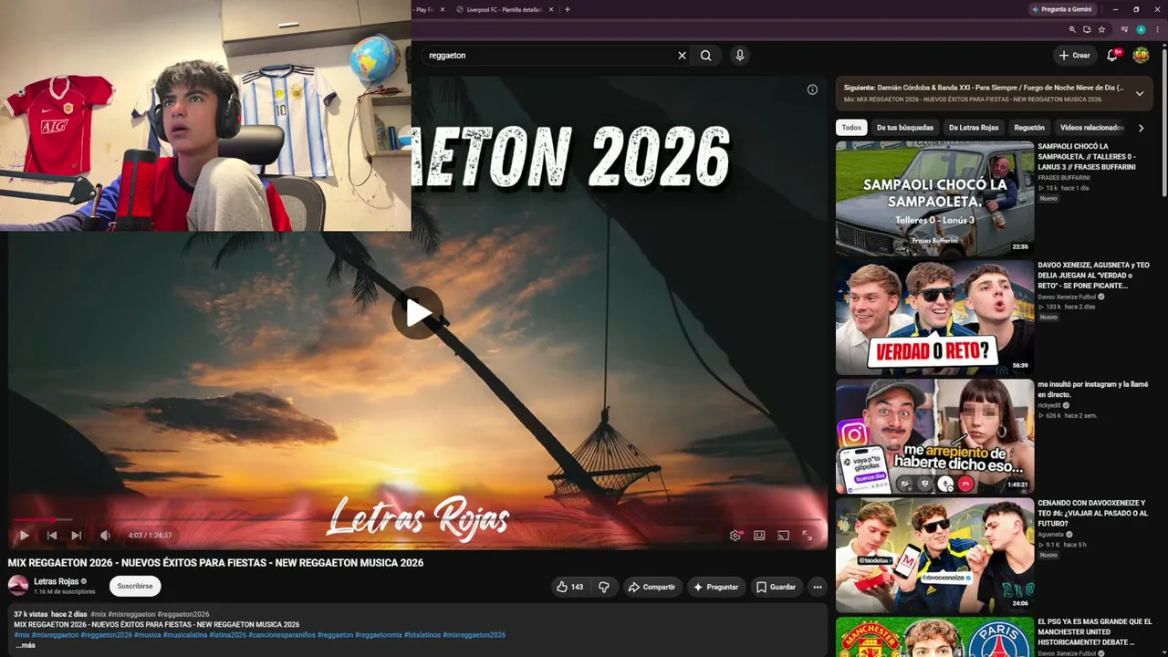The width and height of the screenshot is (1168, 657).
Task: Open the Chrome profile avatar
Action: point(1141,29)
